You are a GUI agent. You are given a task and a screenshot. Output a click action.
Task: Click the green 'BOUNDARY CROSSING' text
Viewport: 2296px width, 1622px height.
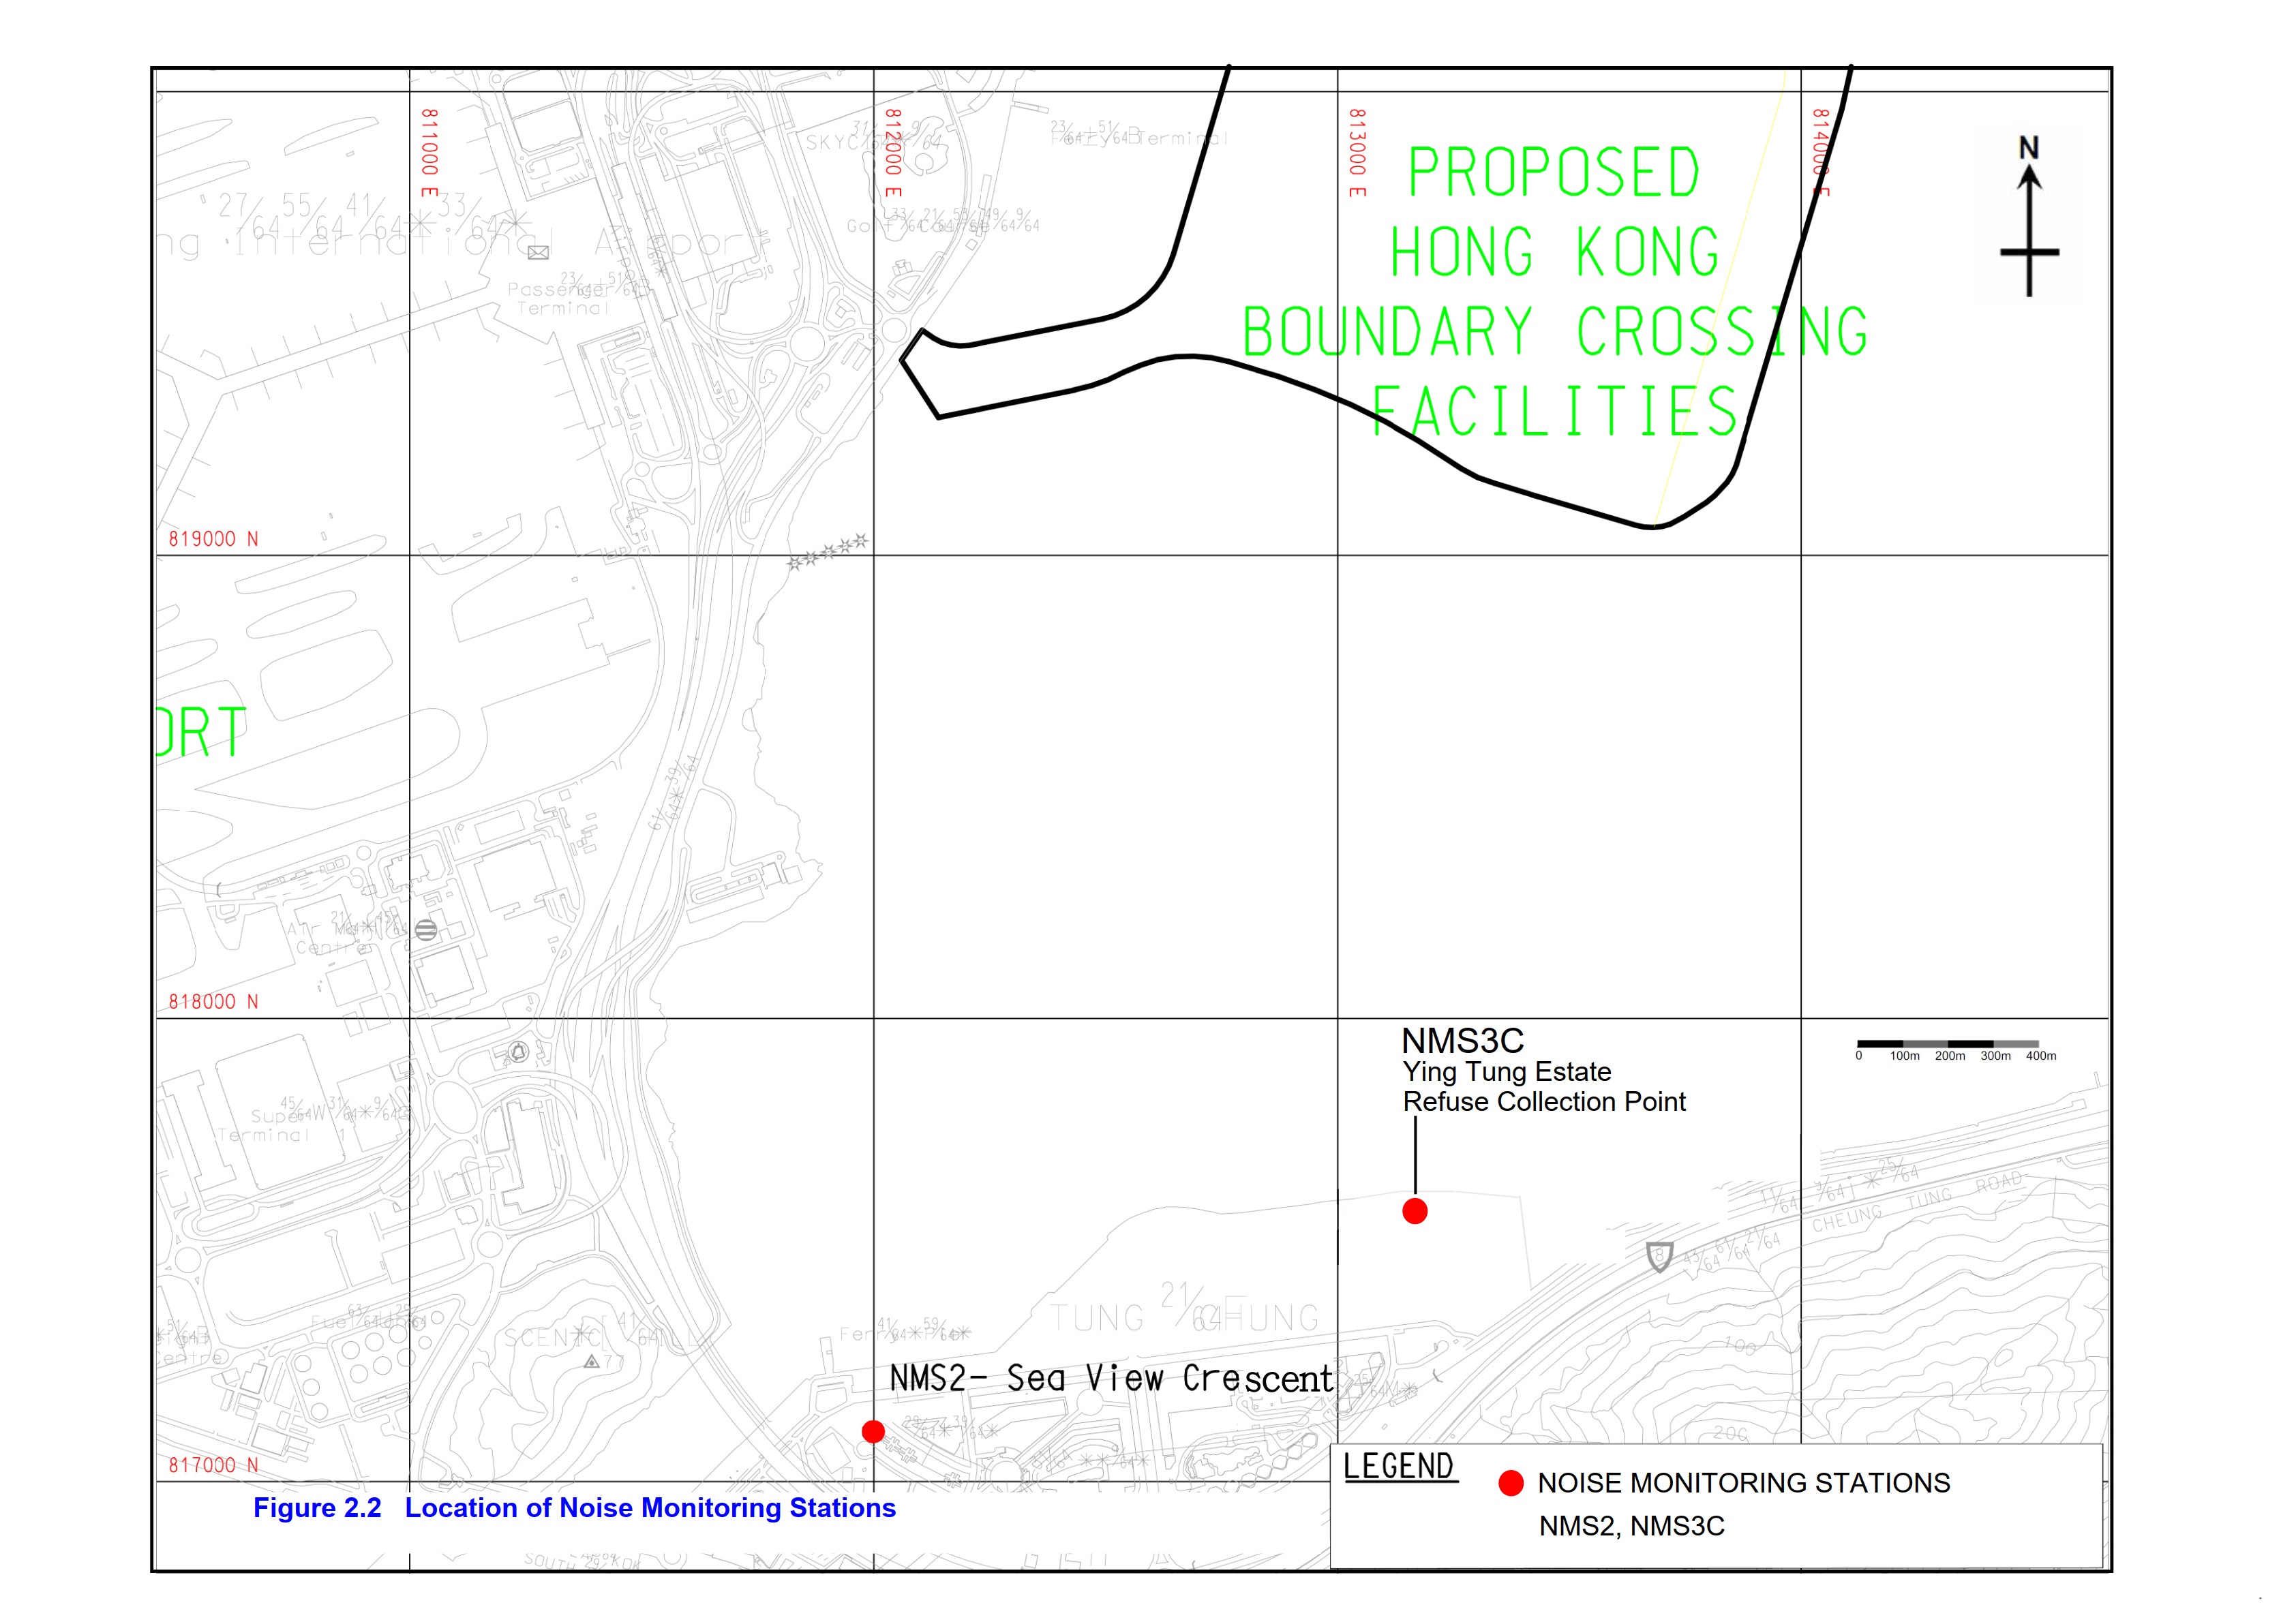pyautogui.click(x=1555, y=331)
